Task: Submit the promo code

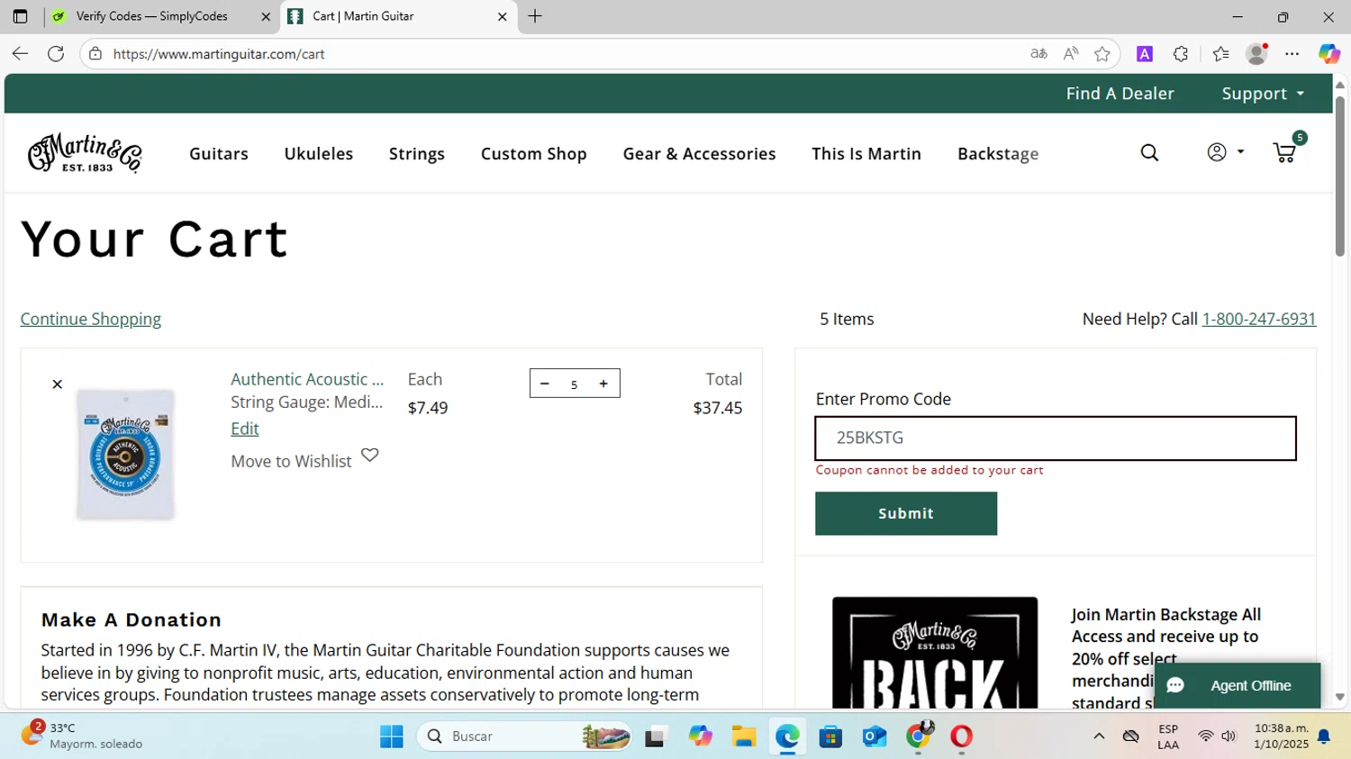Action: 906,513
